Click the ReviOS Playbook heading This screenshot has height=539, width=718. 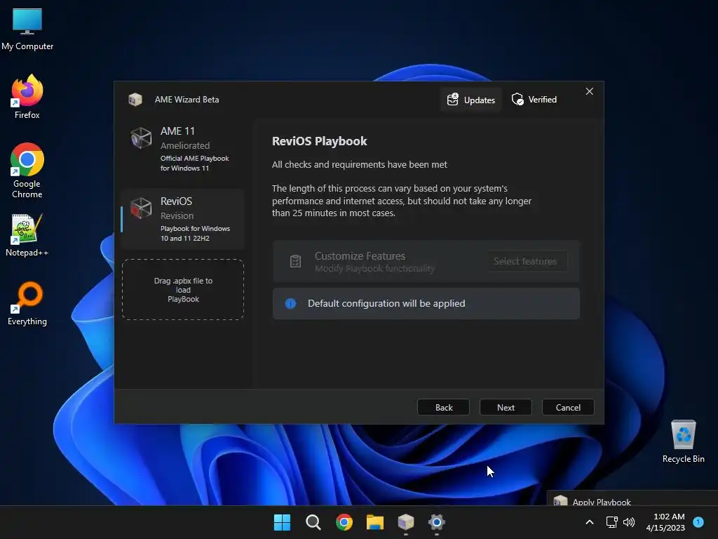click(319, 141)
